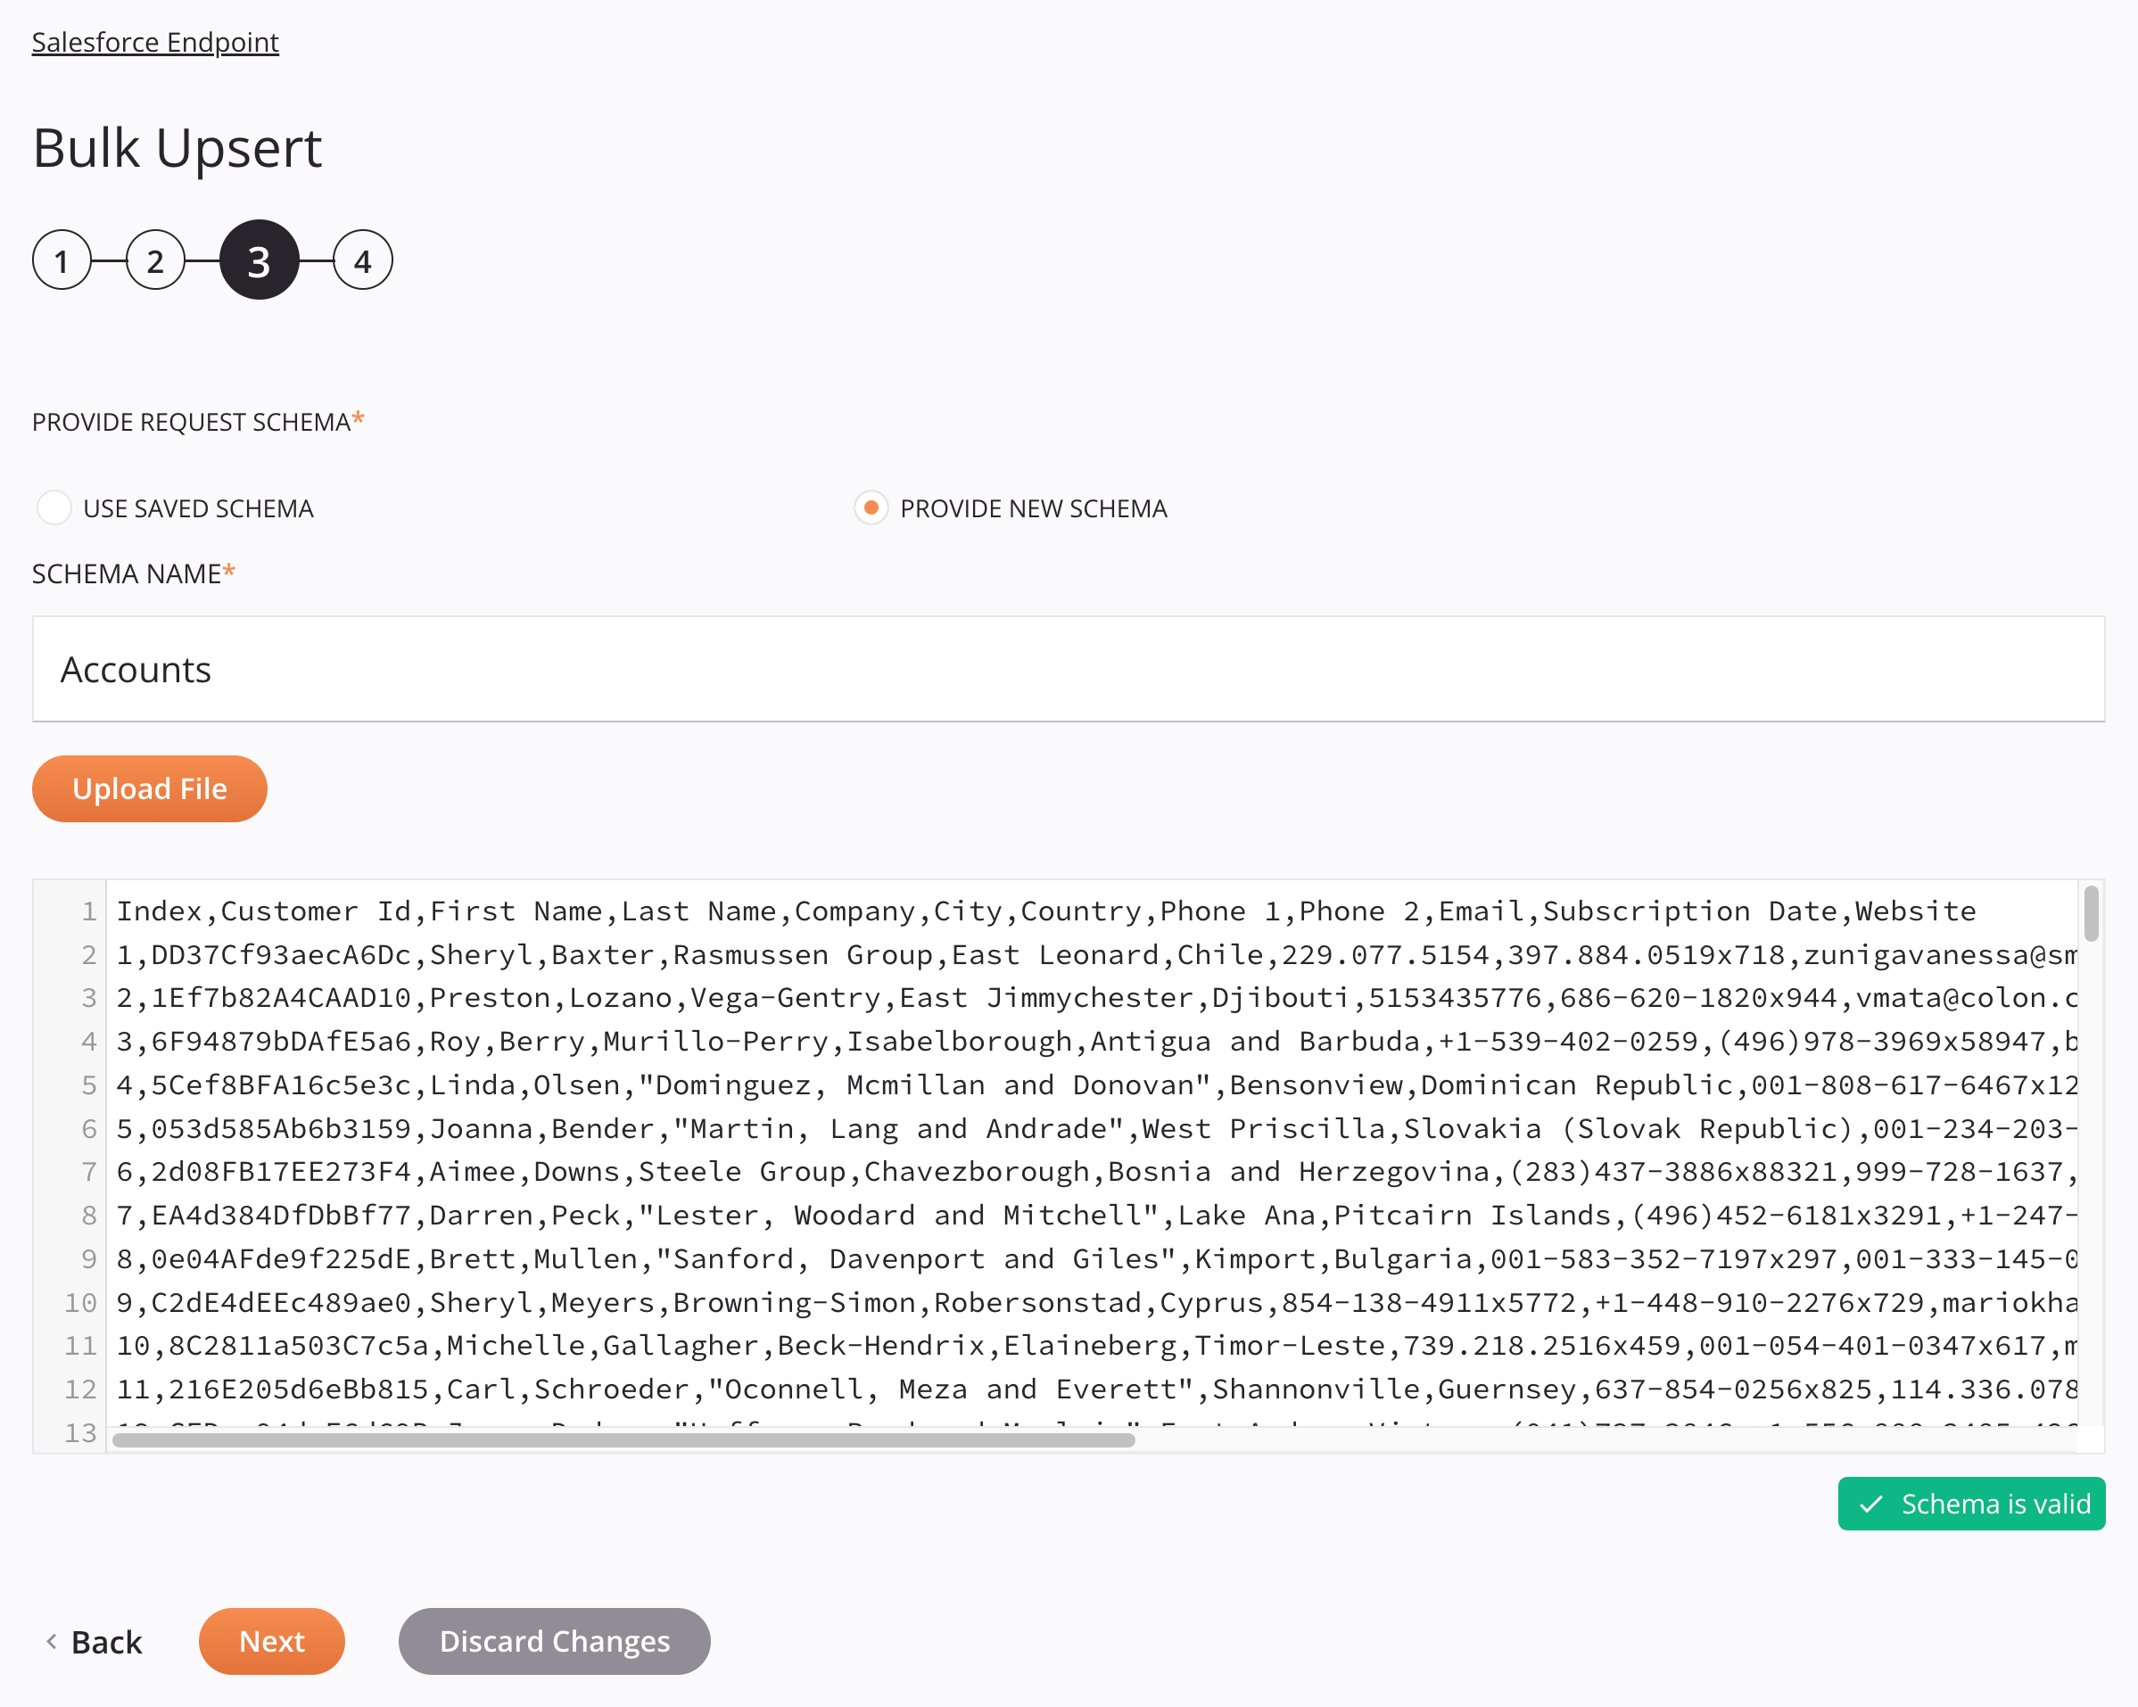Click the SCHEMA NAME input field

coord(1069,667)
